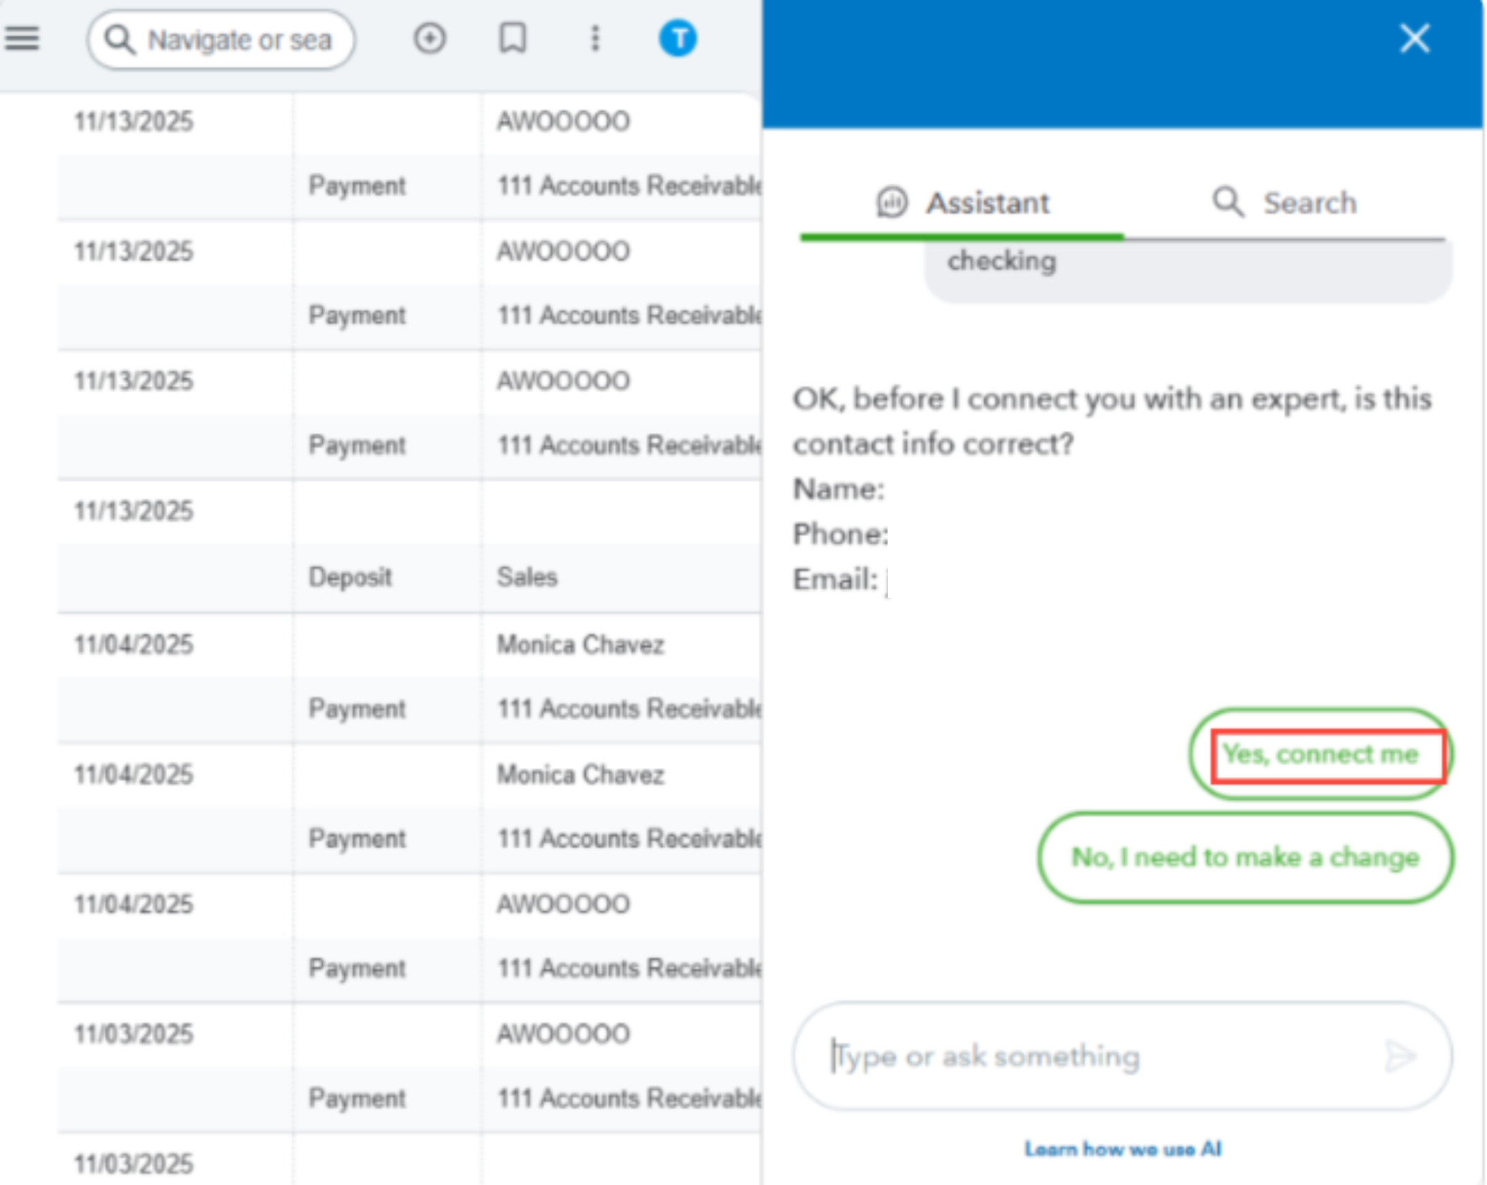Switch to the Search tab

tap(1284, 204)
